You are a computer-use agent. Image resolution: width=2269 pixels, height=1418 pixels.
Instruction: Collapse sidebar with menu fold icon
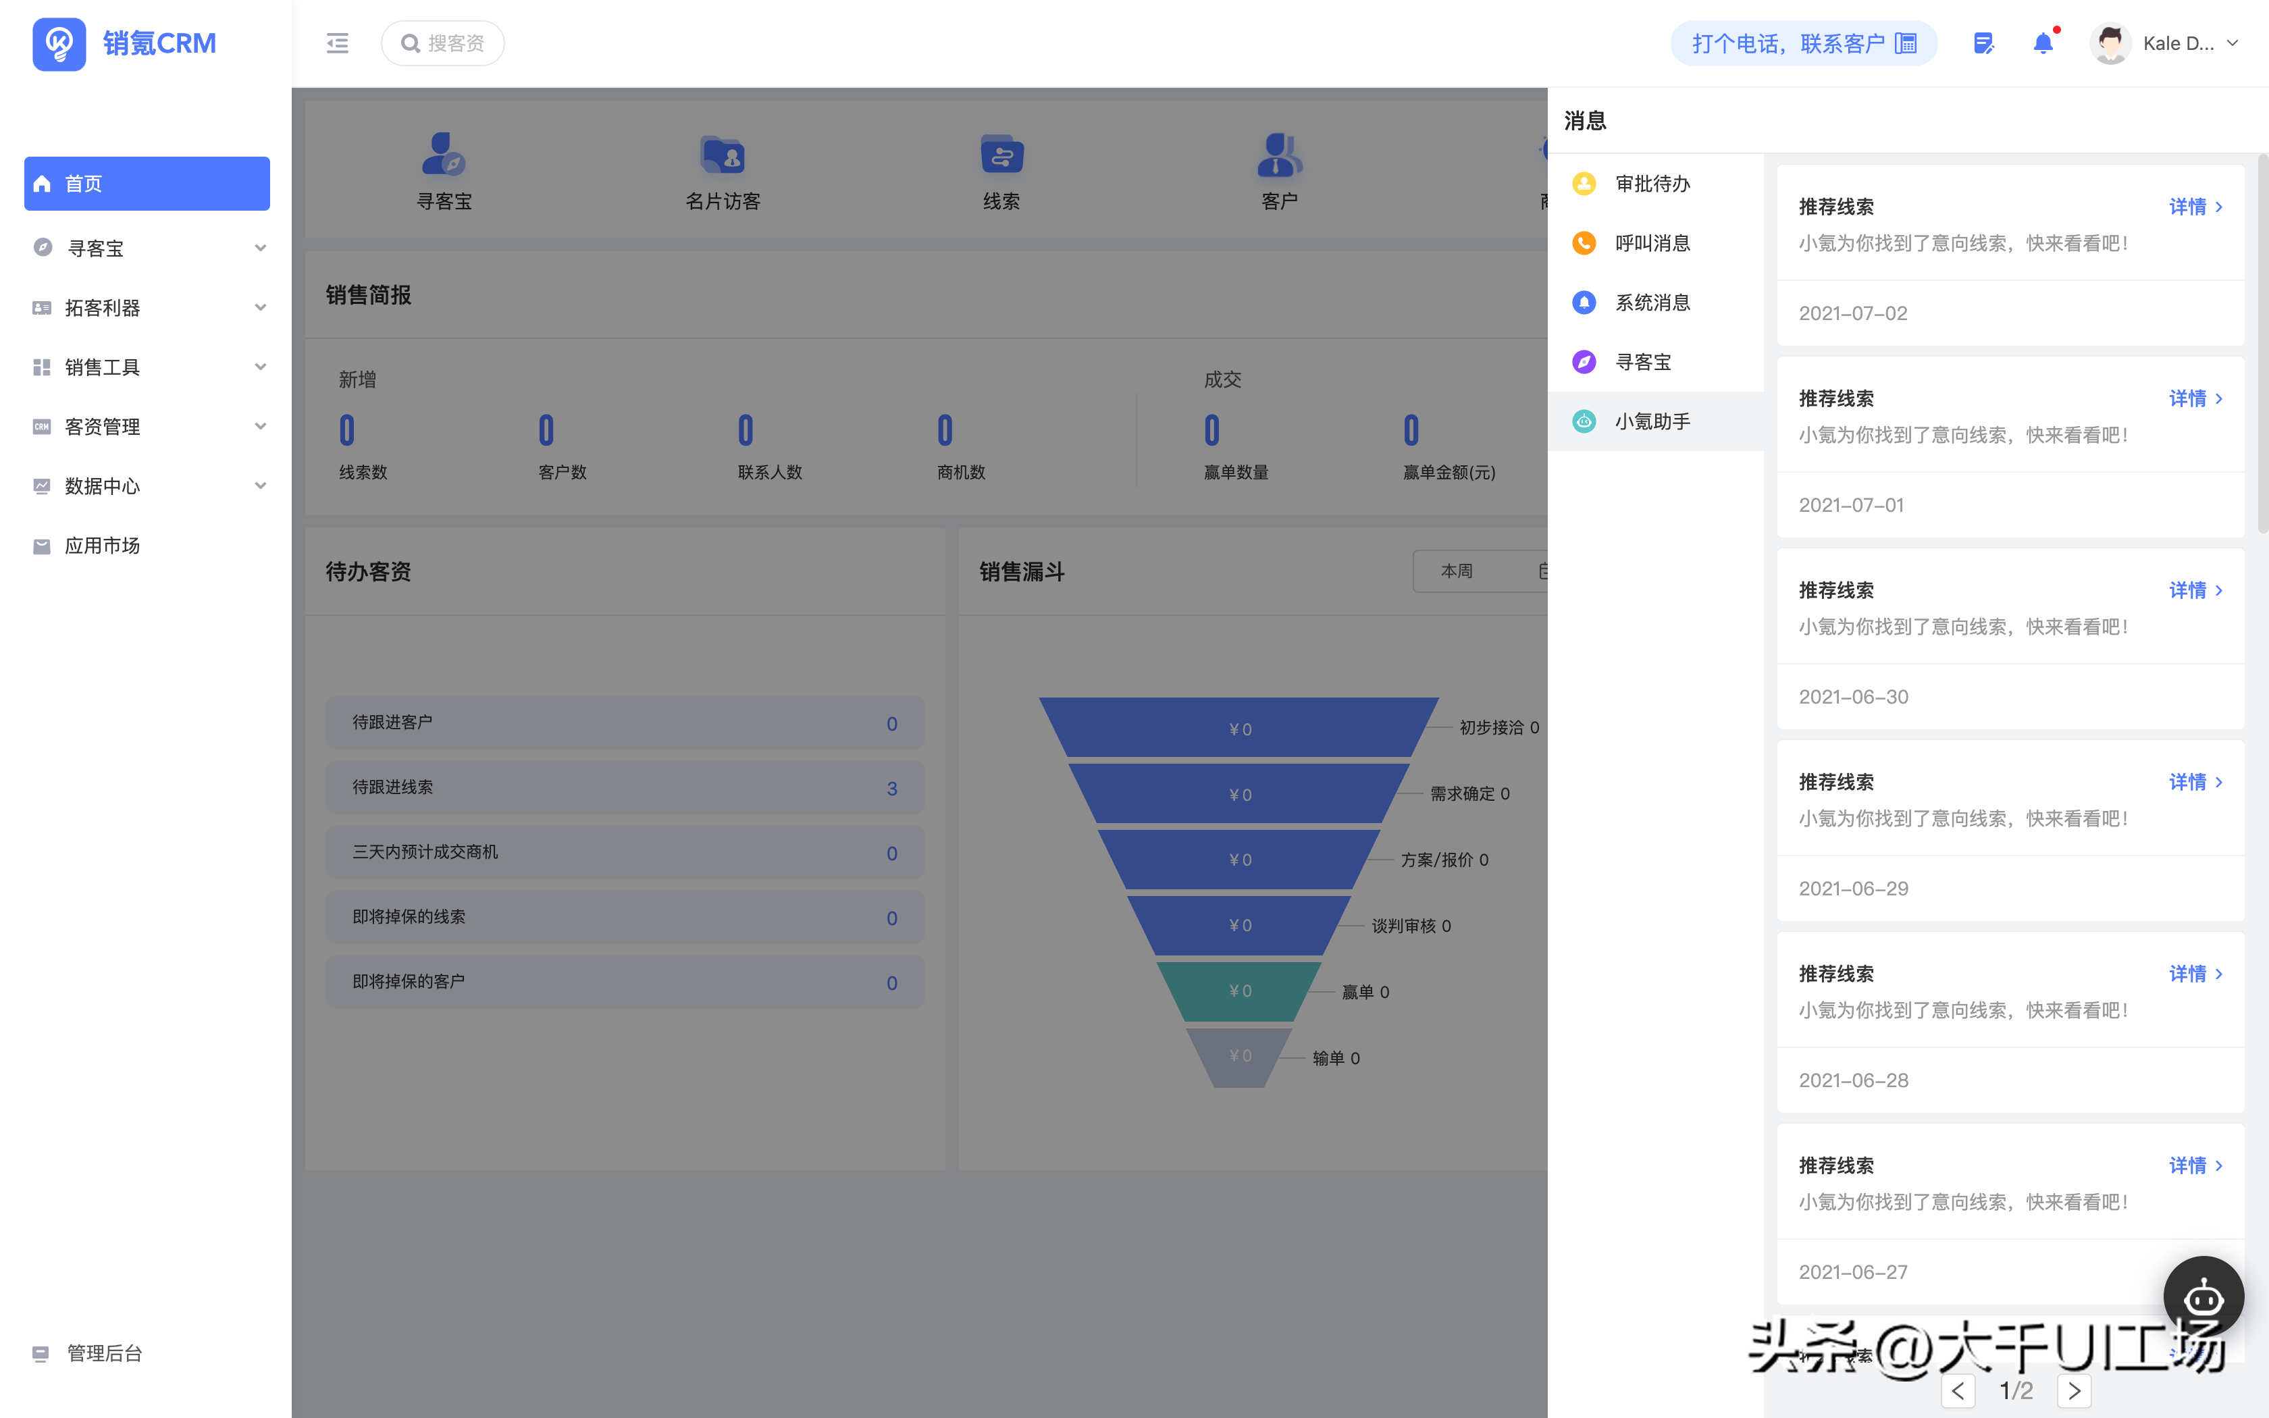(338, 43)
